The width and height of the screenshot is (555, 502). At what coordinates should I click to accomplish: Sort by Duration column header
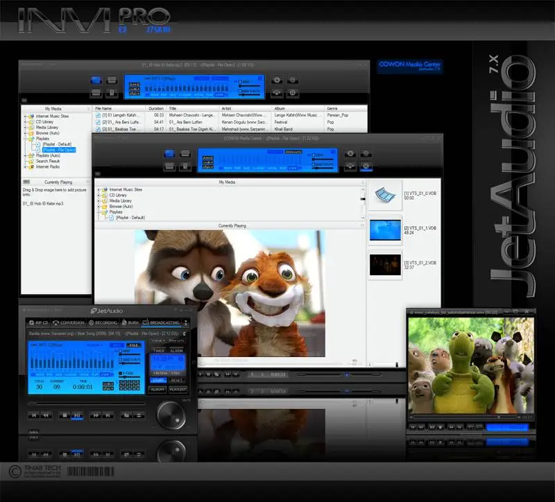tap(155, 108)
